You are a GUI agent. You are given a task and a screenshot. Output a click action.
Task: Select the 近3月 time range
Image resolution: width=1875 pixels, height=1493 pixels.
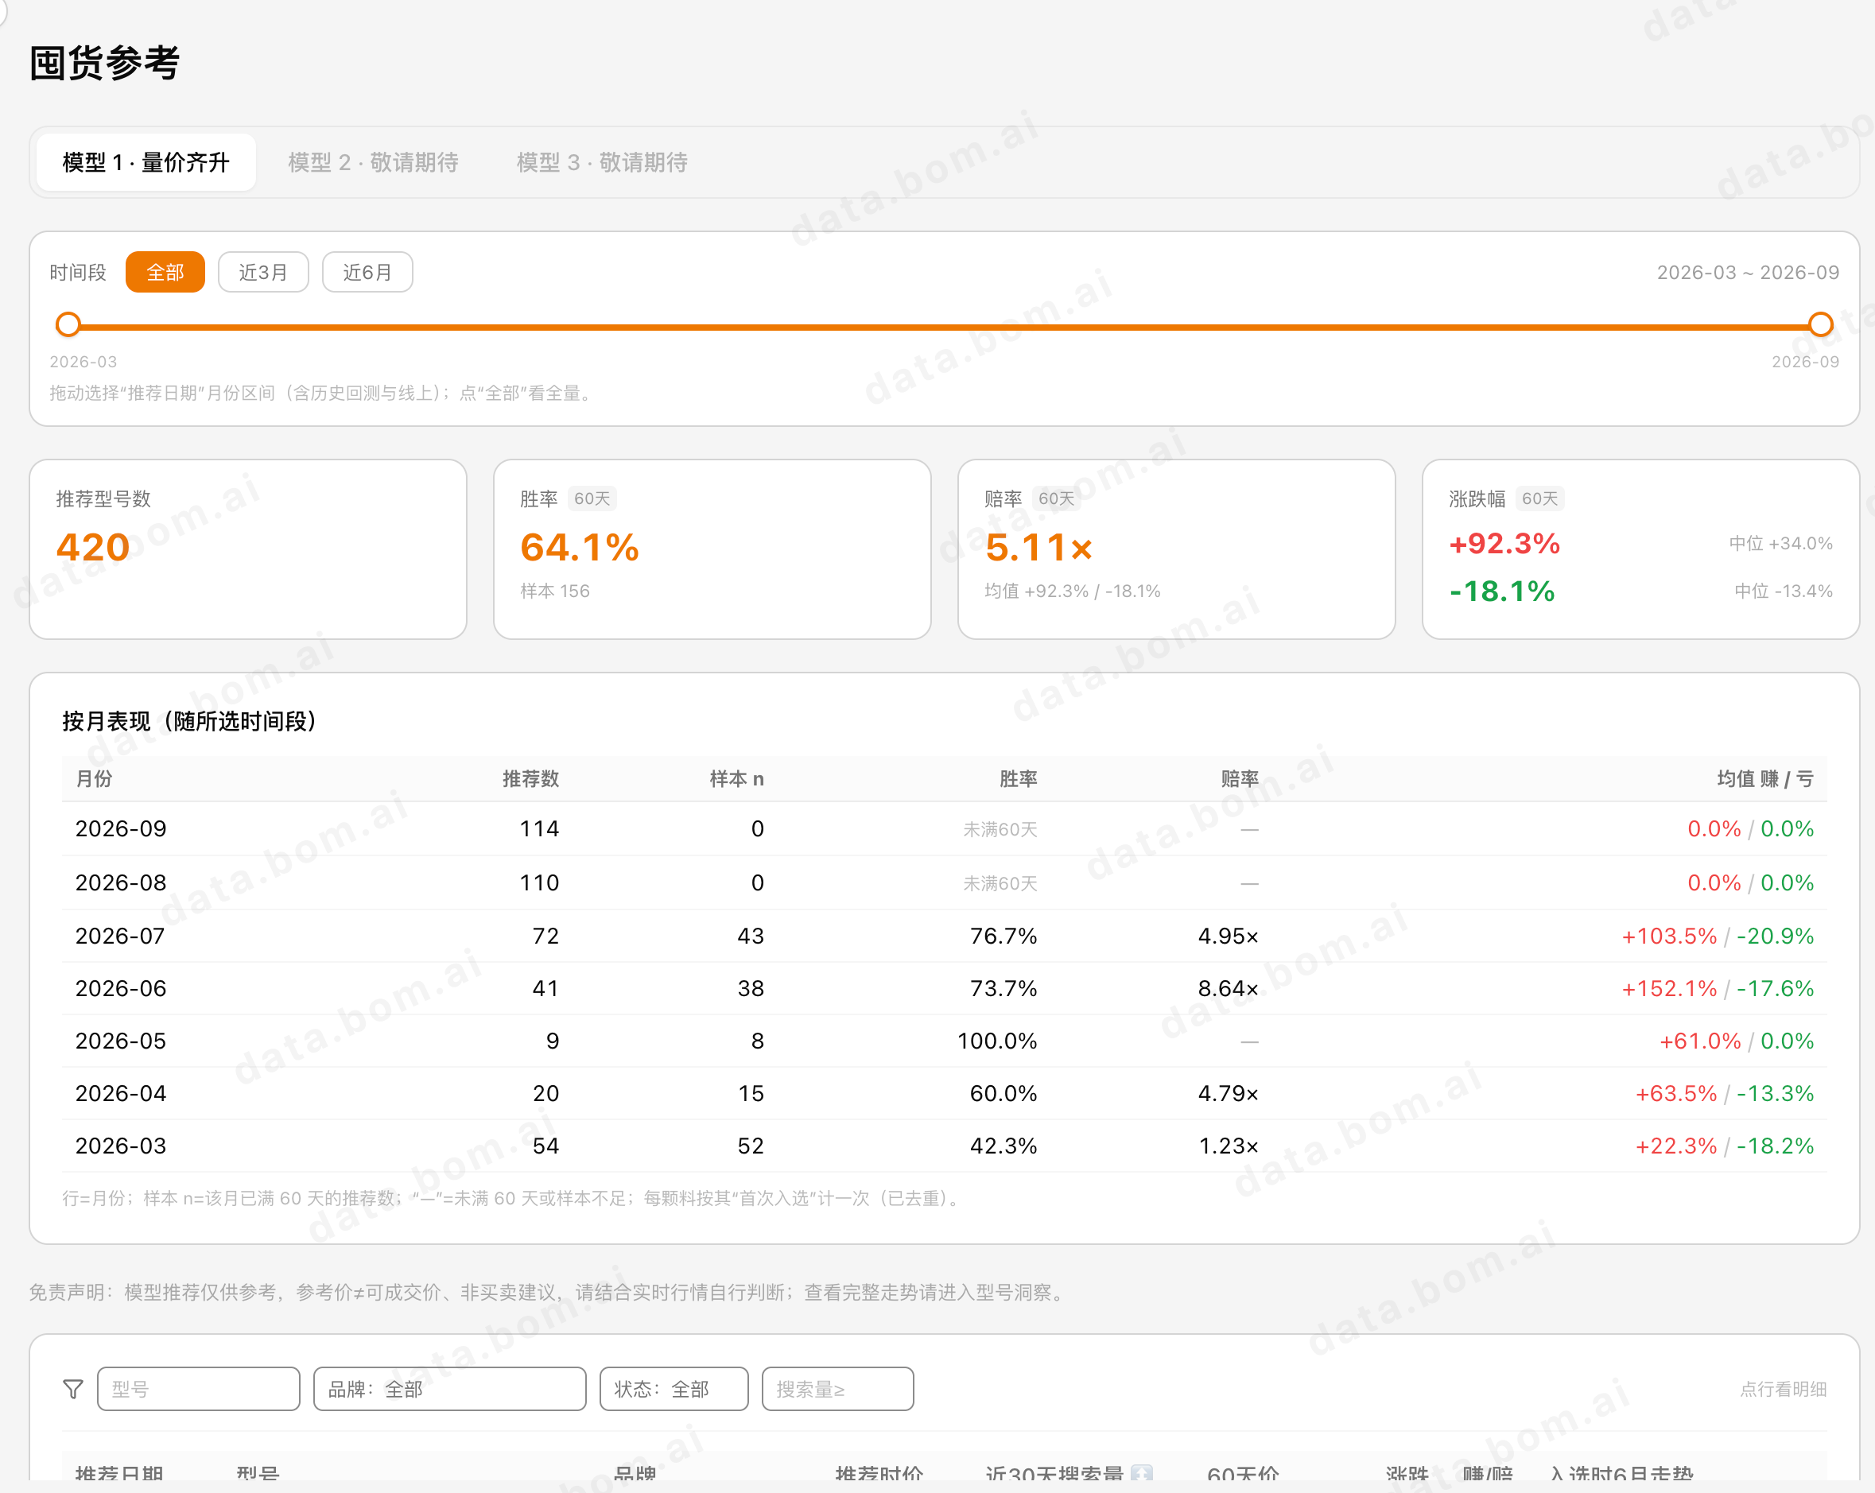[x=262, y=272]
